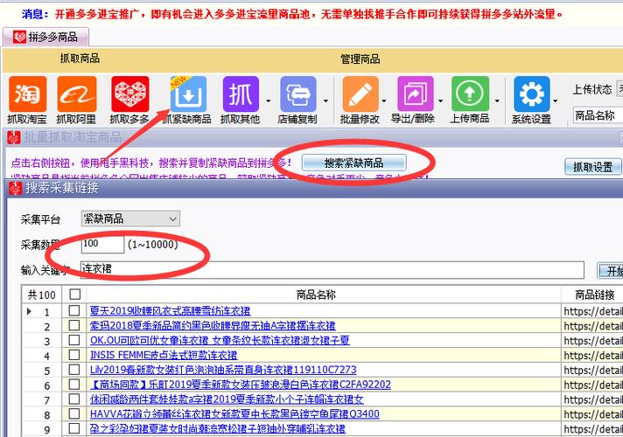Check the checkbox for row 1

pos(74,311)
